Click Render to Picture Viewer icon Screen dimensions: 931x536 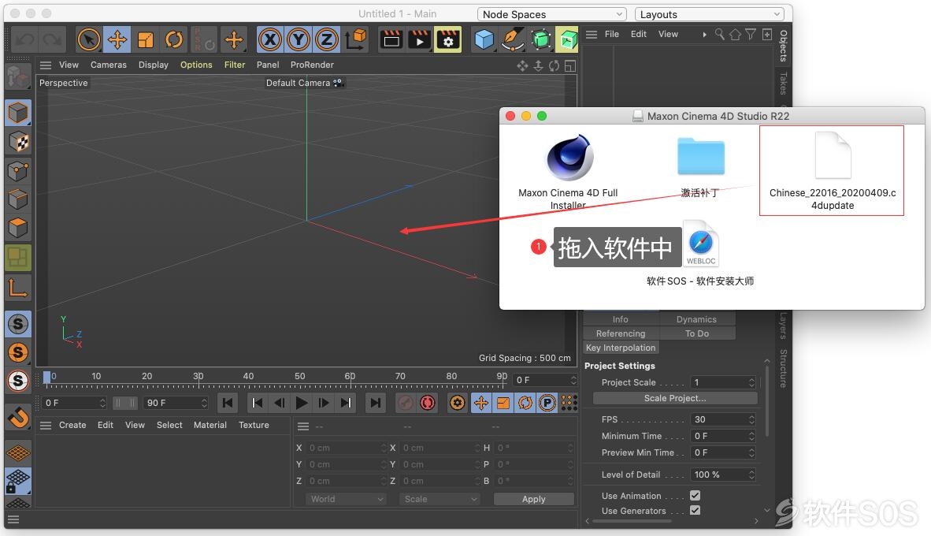click(x=419, y=40)
